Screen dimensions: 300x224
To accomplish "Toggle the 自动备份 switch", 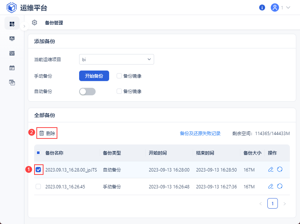I will [87, 92].
